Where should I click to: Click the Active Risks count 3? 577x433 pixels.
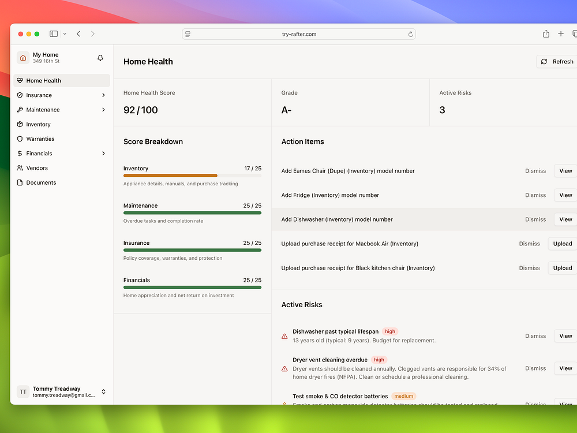tap(443, 110)
